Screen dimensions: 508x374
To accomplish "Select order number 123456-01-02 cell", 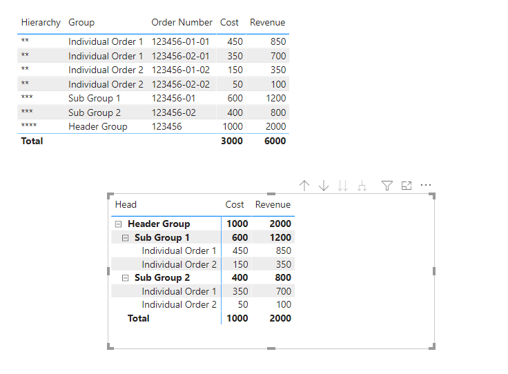I will point(181,70).
